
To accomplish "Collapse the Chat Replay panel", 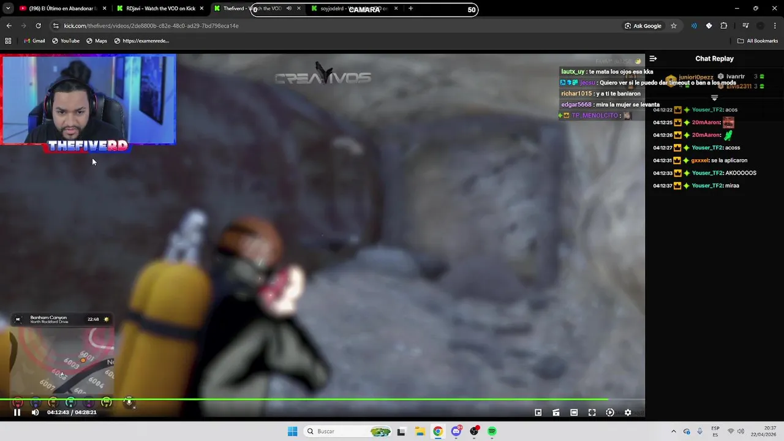I will (653, 59).
